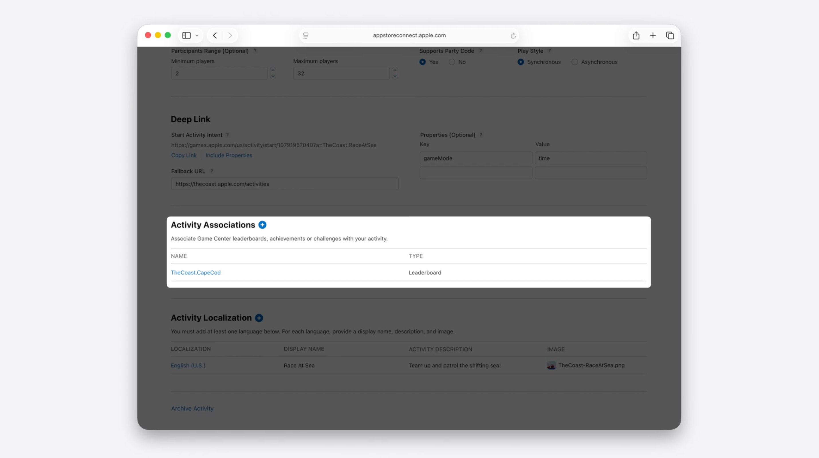Toggle the Safari sidebar
The width and height of the screenshot is (819, 458).
coord(186,35)
